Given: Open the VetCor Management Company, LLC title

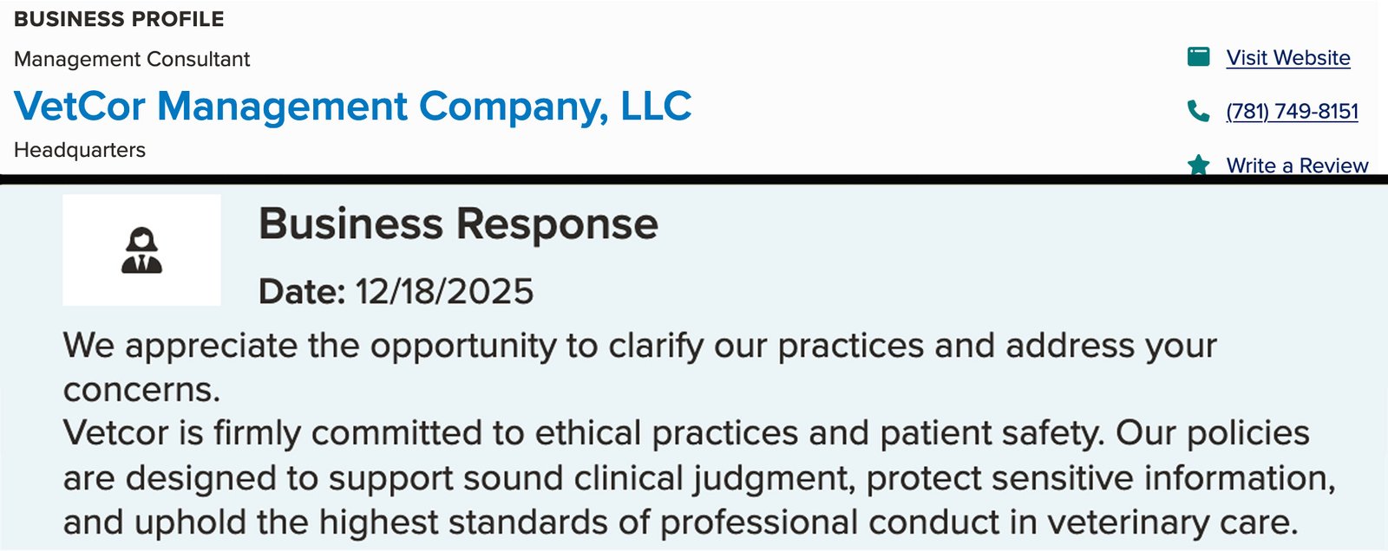Looking at the screenshot, I should click(x=352, y=107).
